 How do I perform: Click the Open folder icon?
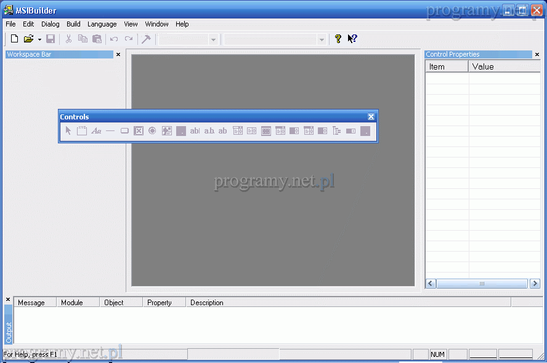tap(28, 39)
